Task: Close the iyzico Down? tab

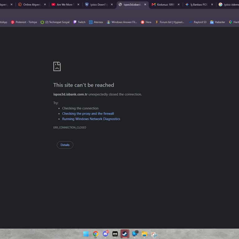Action: pos(112,5)
